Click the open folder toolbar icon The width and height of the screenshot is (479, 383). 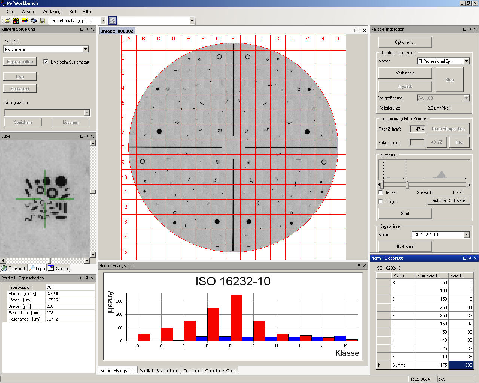coord(7,21)
